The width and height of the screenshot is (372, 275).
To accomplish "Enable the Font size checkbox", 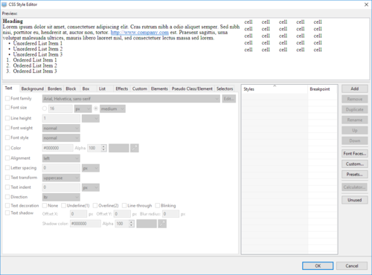I will coord(7,108).
